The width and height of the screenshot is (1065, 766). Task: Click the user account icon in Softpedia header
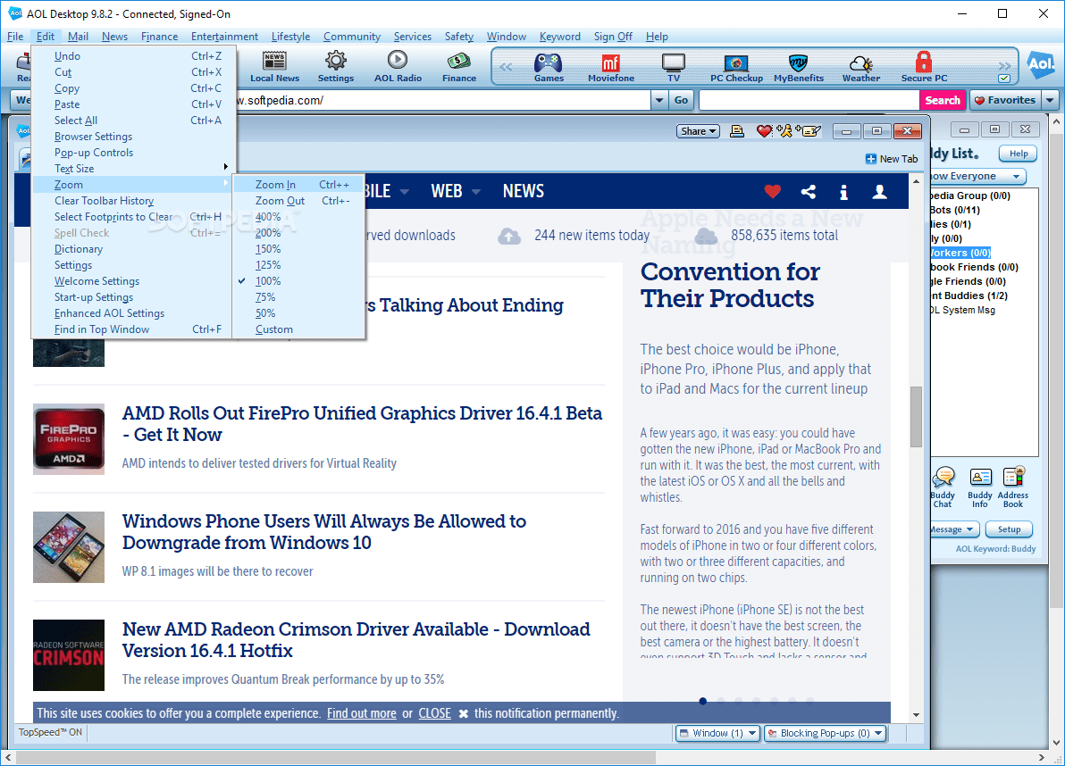pos(879,192)
